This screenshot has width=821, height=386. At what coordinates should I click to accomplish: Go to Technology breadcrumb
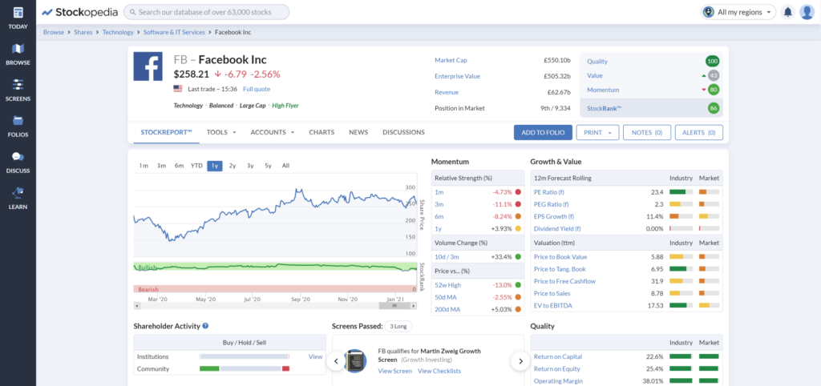click(118, 32)
